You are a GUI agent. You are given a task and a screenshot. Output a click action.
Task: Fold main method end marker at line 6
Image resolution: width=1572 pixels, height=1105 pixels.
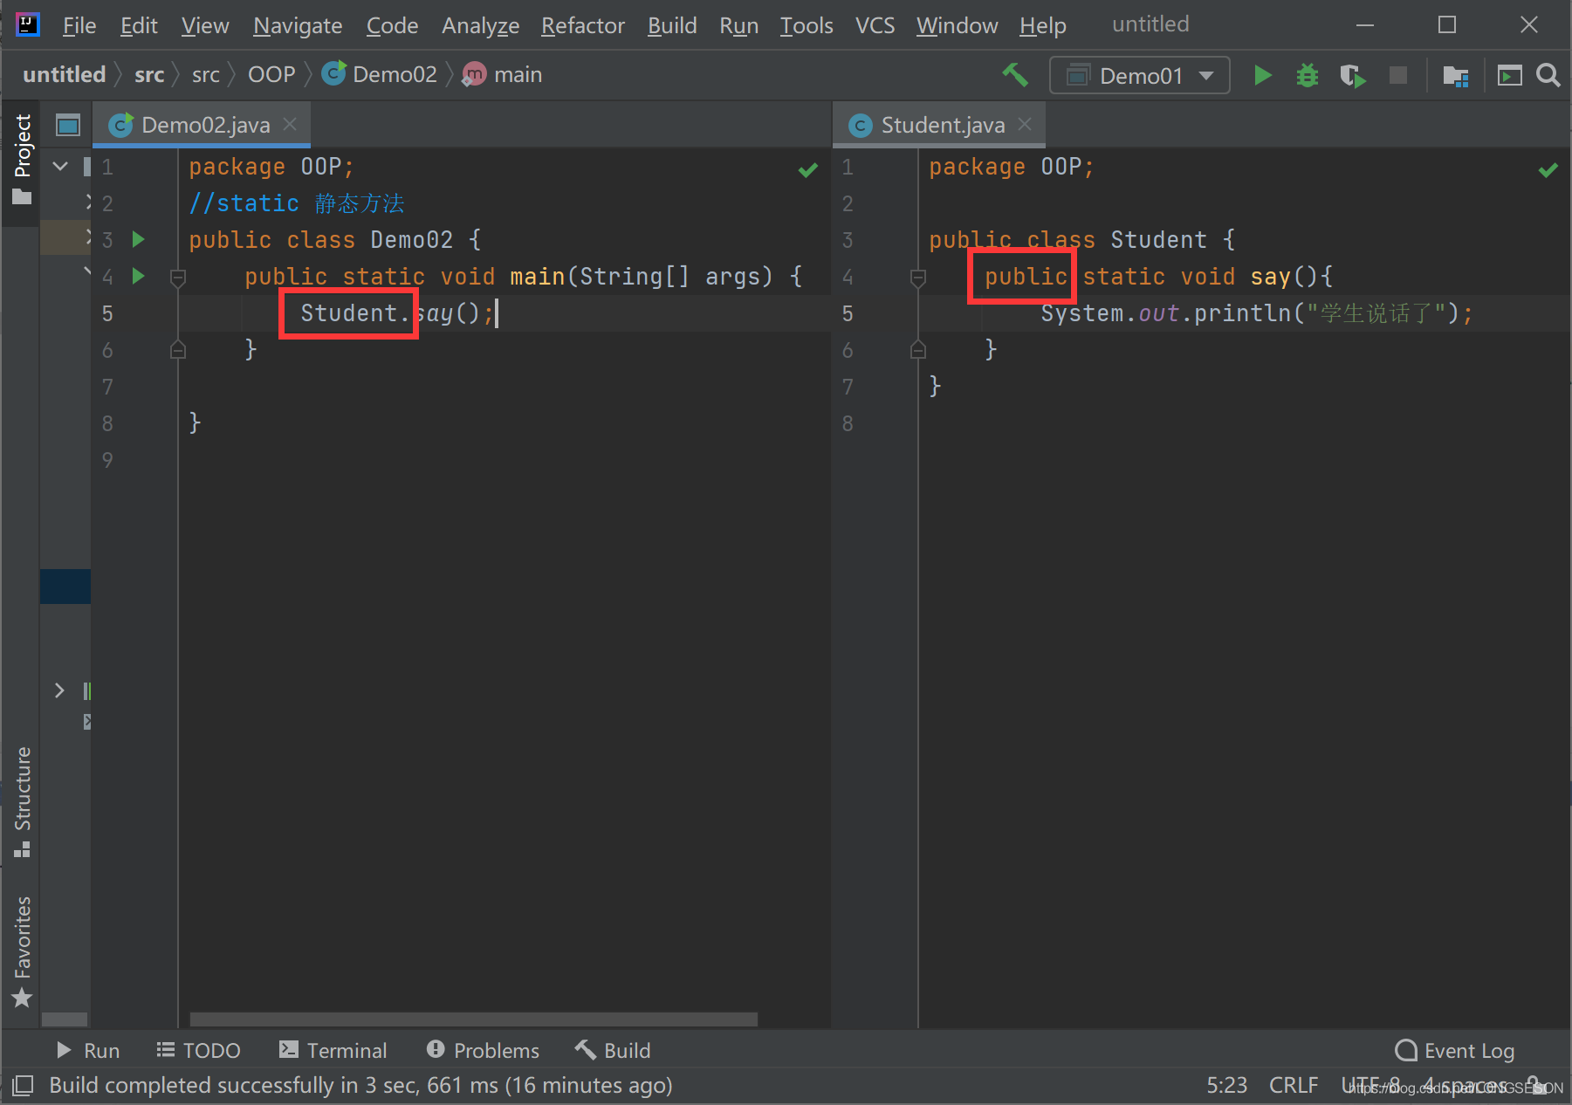pos(178,350)
